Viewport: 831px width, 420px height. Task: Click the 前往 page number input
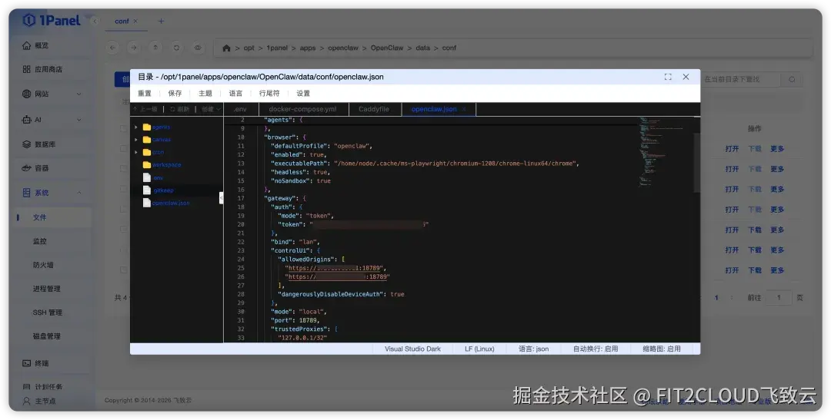[x=779, y=298]
